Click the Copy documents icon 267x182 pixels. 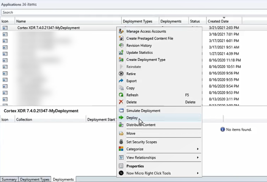[121, 88]
